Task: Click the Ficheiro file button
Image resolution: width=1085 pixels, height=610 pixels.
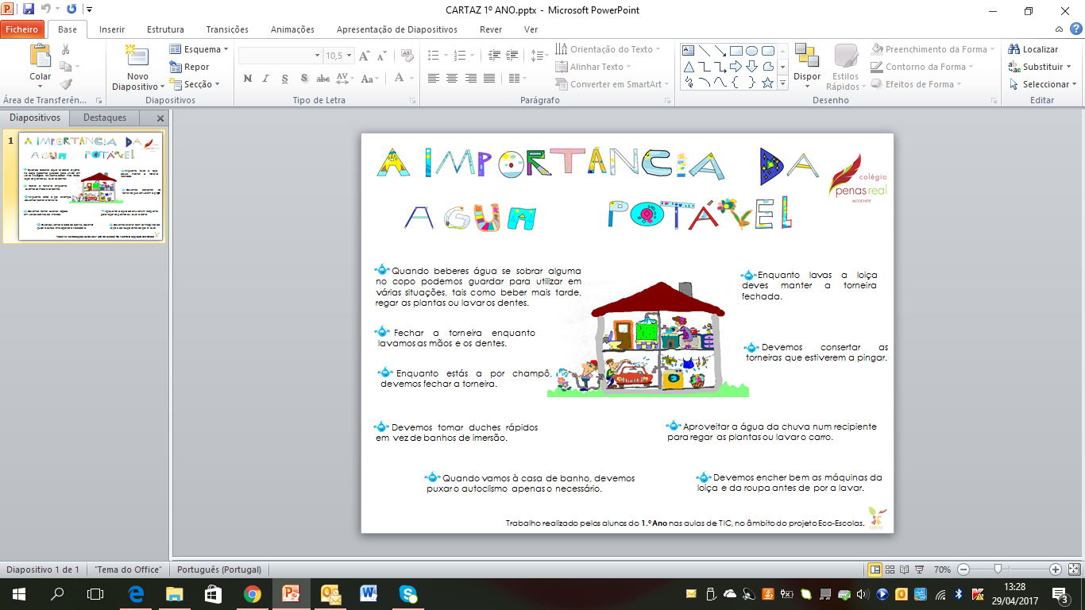Action: (21, 29)
